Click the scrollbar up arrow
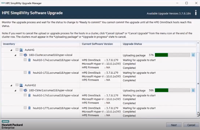Screen dimensions: 200x130 click(x=198, y=43)
